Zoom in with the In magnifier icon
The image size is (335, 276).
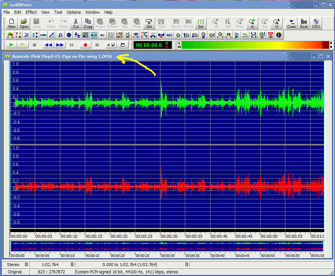pyautogui.click(x=252, y=23)
